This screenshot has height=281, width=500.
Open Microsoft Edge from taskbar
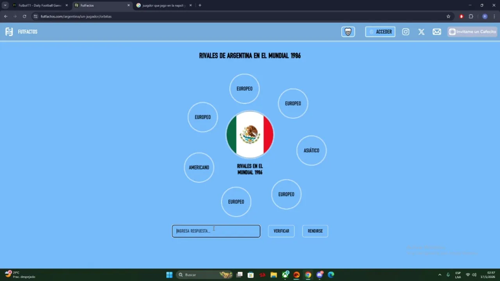[331, 275]
